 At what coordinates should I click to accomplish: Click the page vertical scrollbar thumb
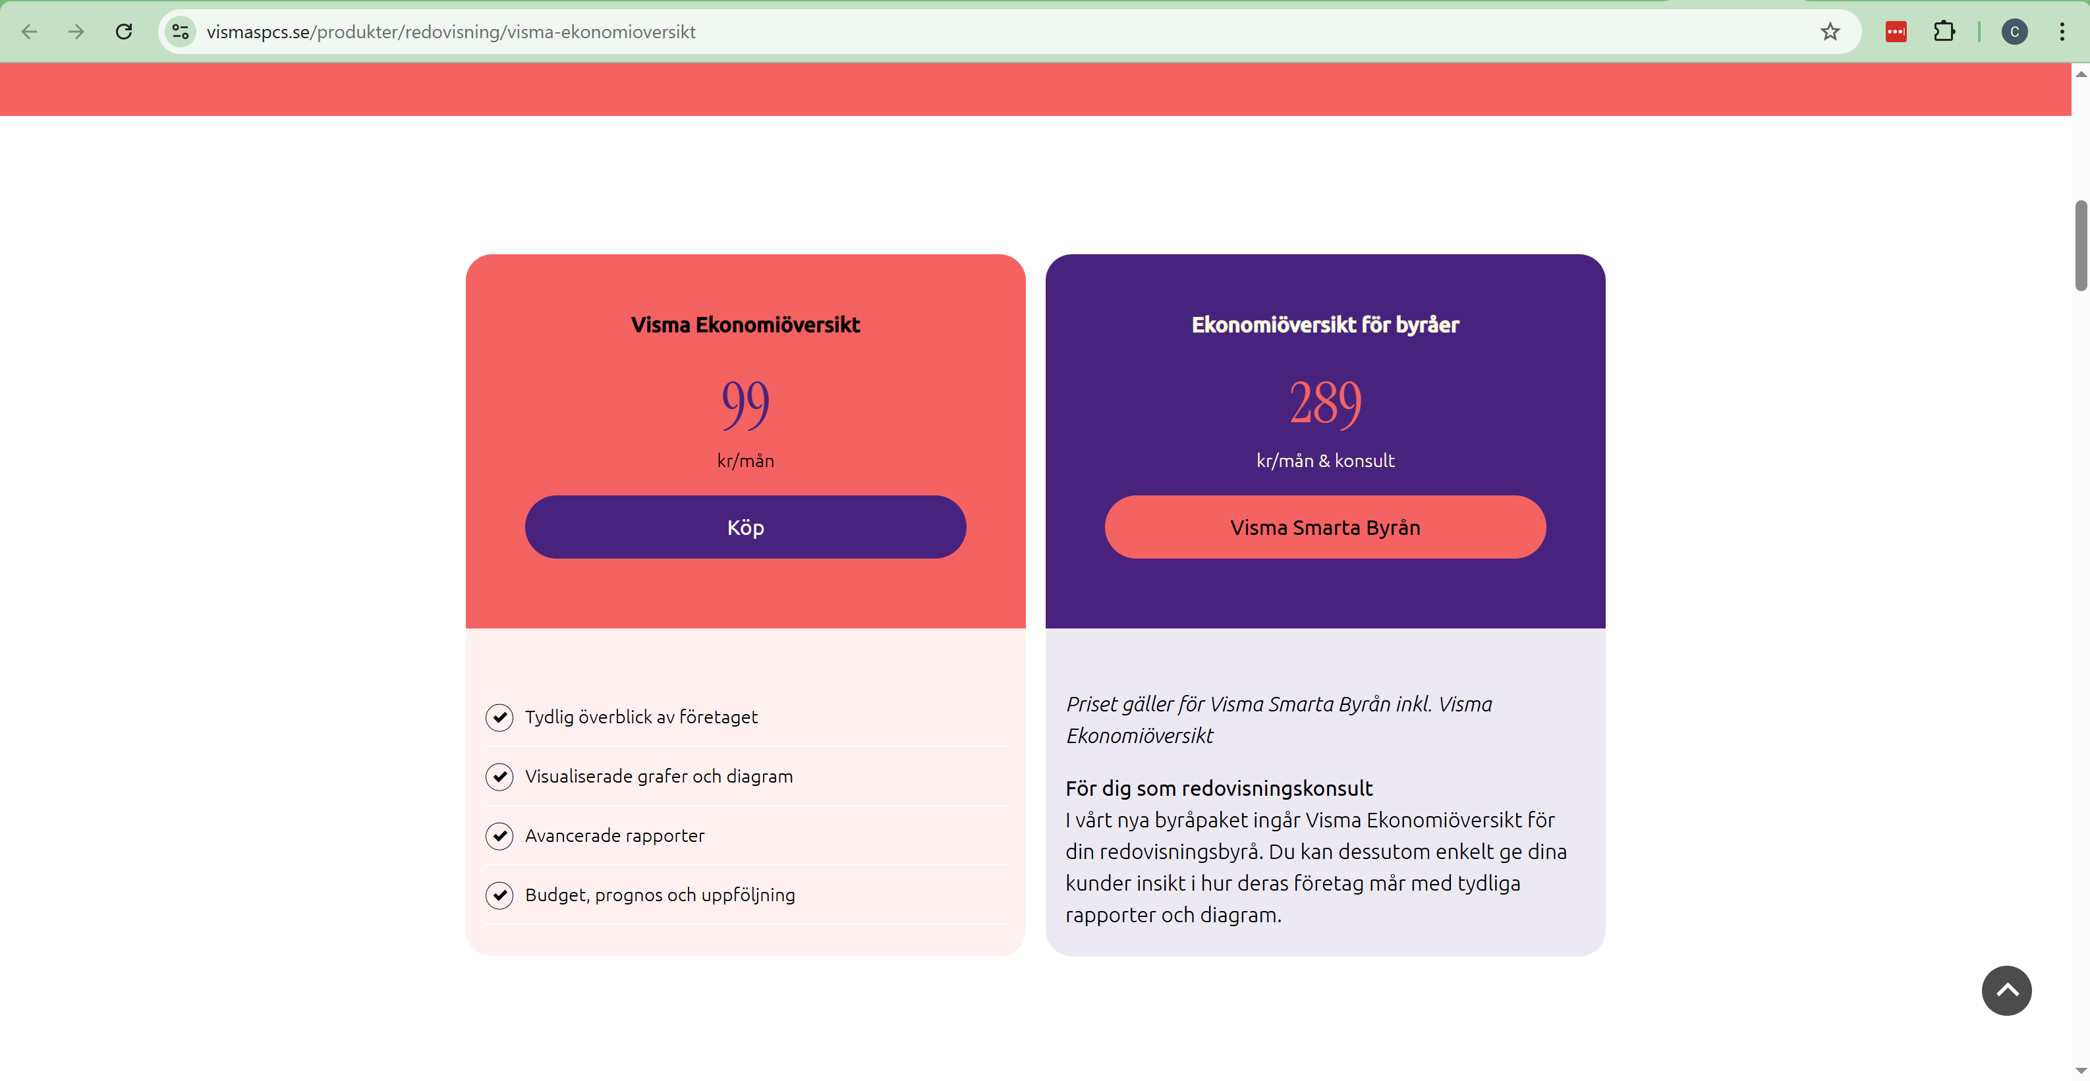pos(2080,245)
